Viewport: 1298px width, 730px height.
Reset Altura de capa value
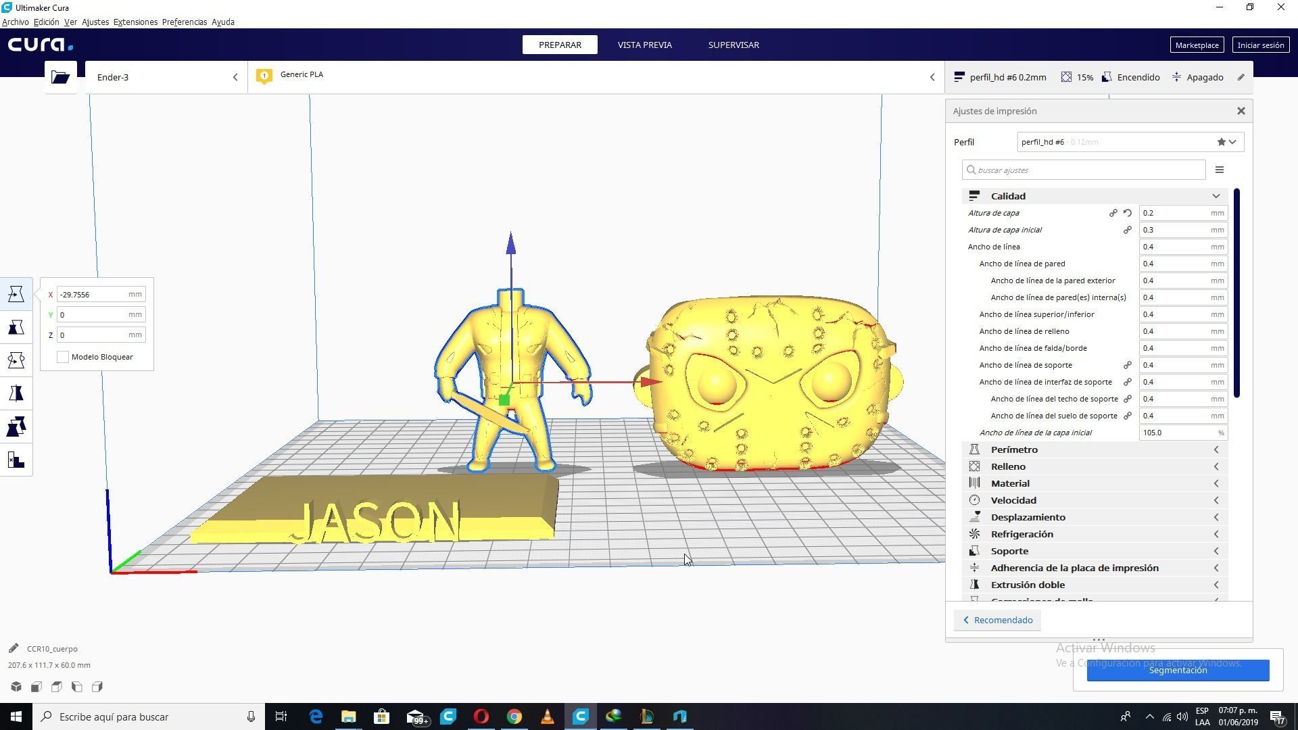[x=1128, y=213]
